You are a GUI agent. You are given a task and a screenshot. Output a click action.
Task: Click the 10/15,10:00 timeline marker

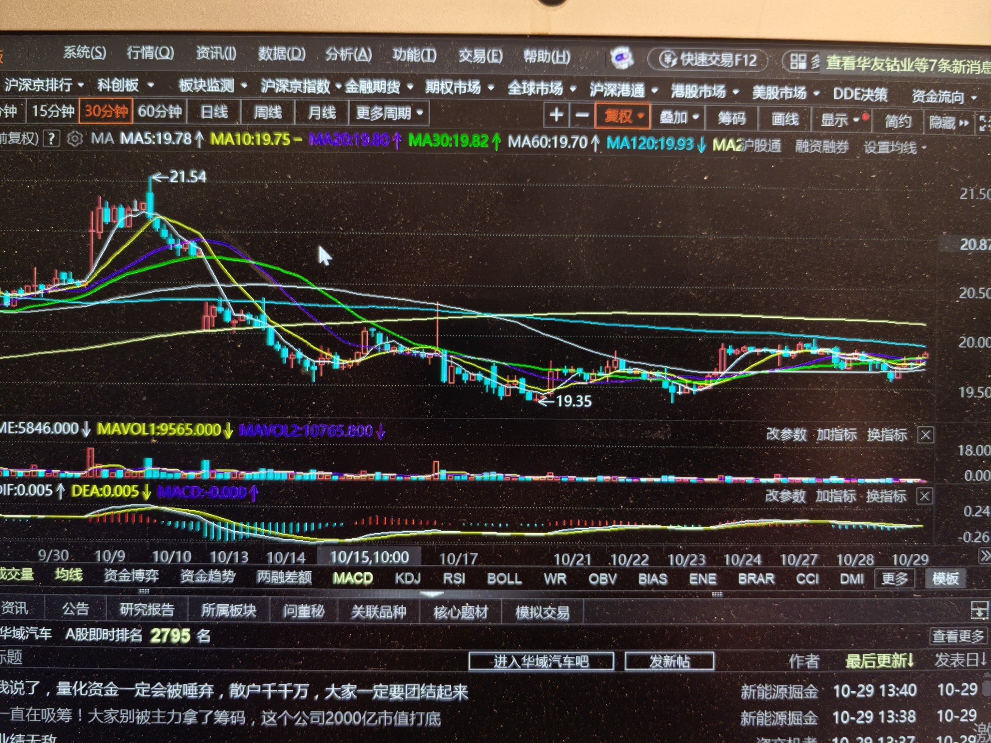369,557
